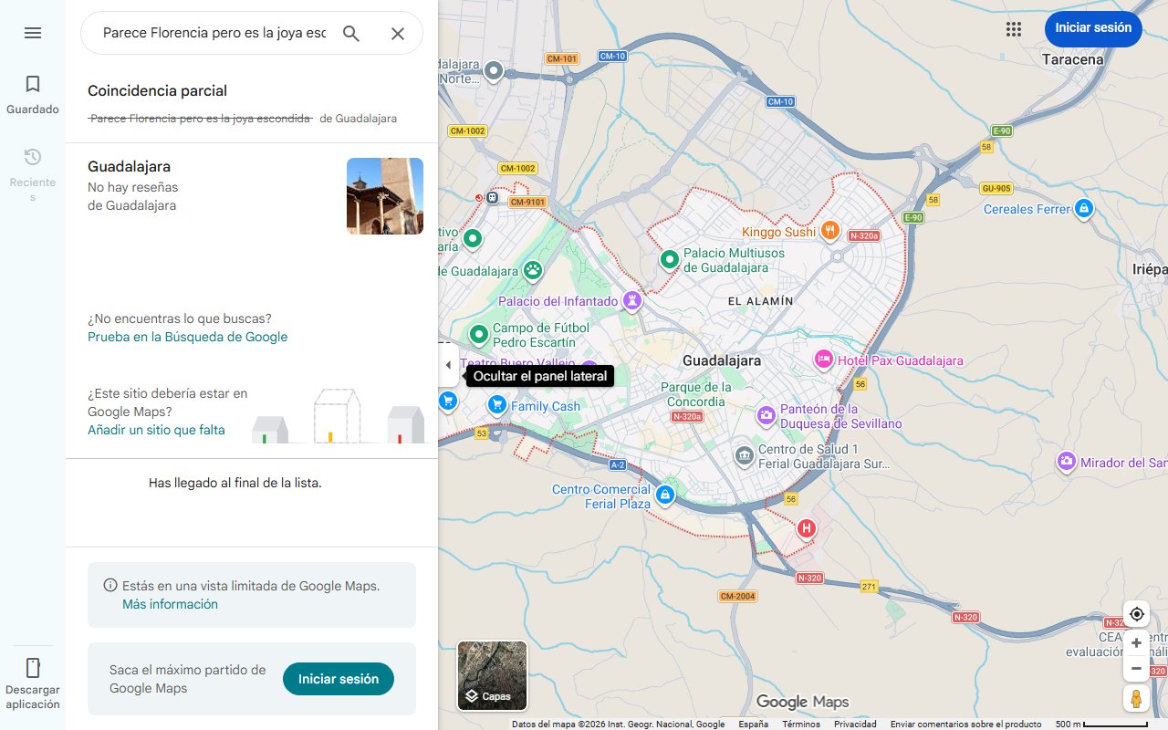Clear the search field with the X
The height and width of the screenshot is (730, 1168).
point(398,33)
